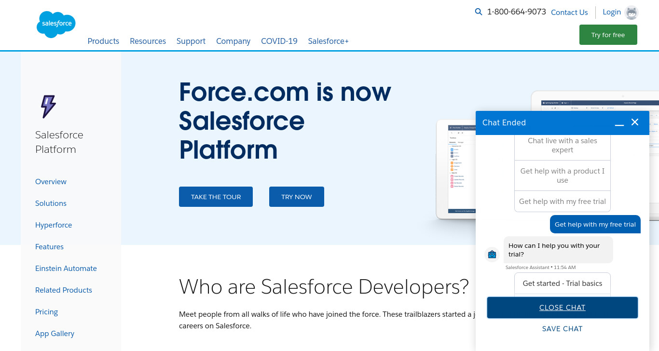Viewport: 659px width, 351px height.
Task: Open Hyperforce sidebar link
Action: 54,225
